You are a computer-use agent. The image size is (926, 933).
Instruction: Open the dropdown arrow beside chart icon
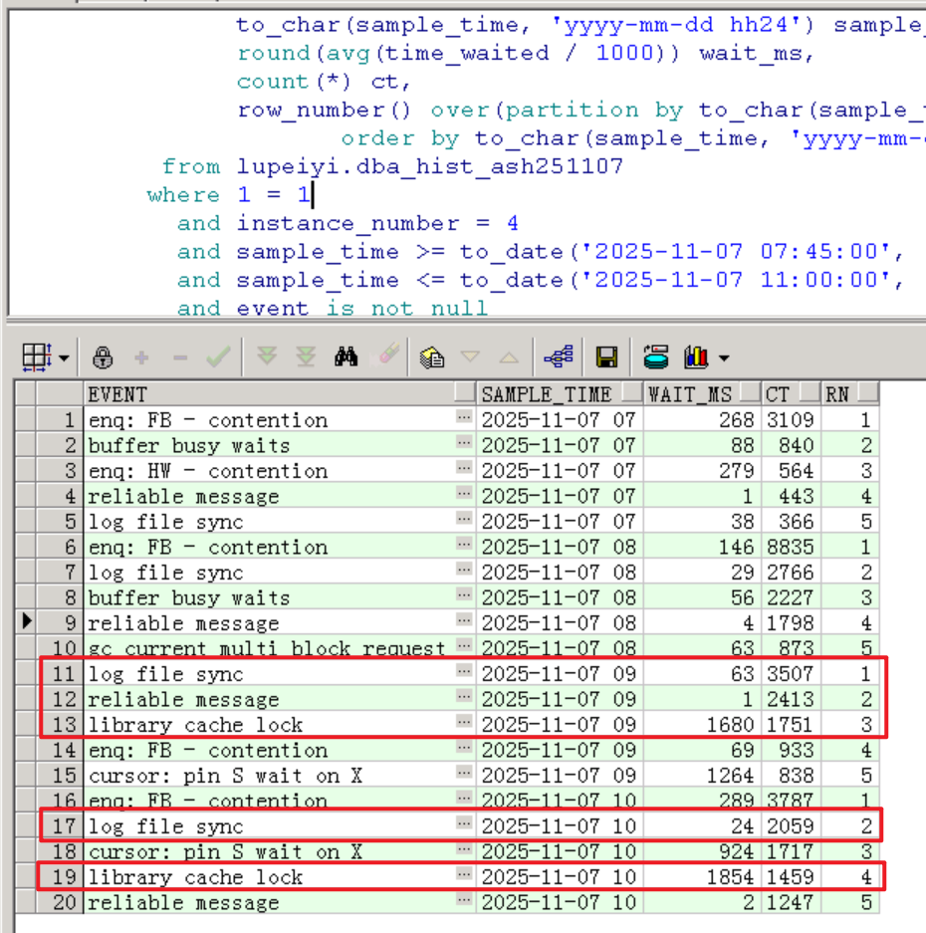724,358
